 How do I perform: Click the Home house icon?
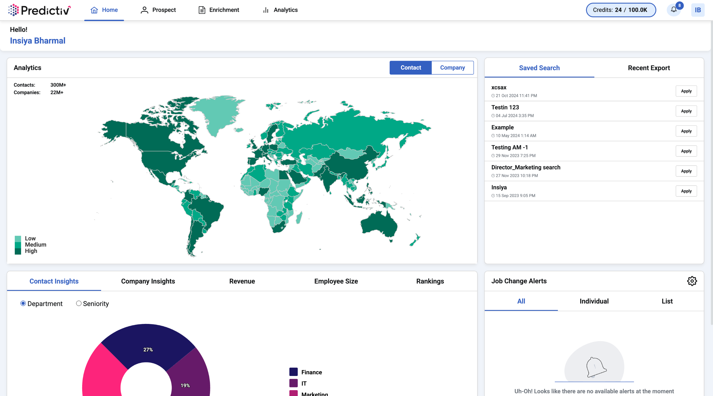pos(94,10)
